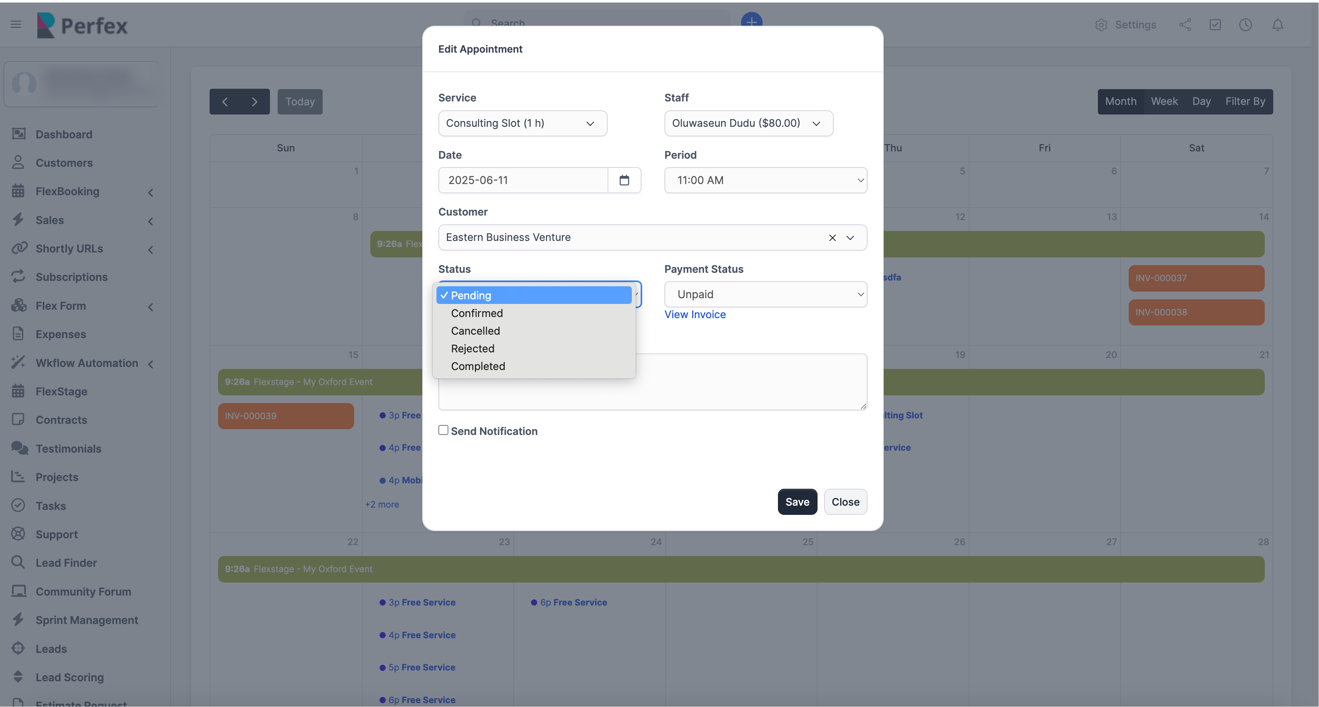1319x707 pixels.
Task: Choose Completed in the status options
Action: click(478, 366)
